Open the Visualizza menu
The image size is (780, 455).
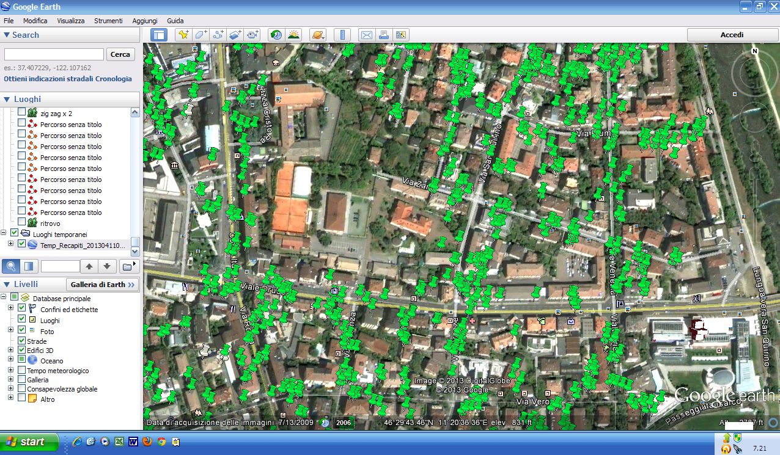click(x=71, y=21)
